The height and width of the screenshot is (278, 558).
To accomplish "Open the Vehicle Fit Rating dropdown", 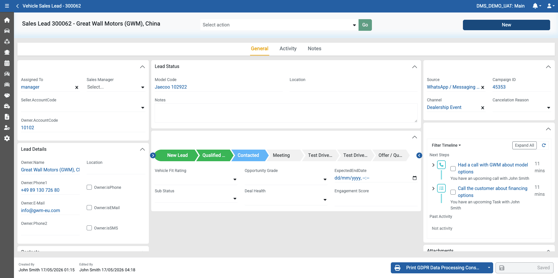I will (196, 179).
